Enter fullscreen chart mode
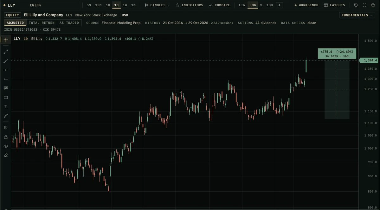380x210 pixels. 364,5
